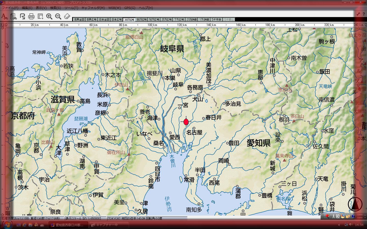Click the area selection rectangle icon
The height and width of the screenshot is (229, 367).
coord(40,17)
